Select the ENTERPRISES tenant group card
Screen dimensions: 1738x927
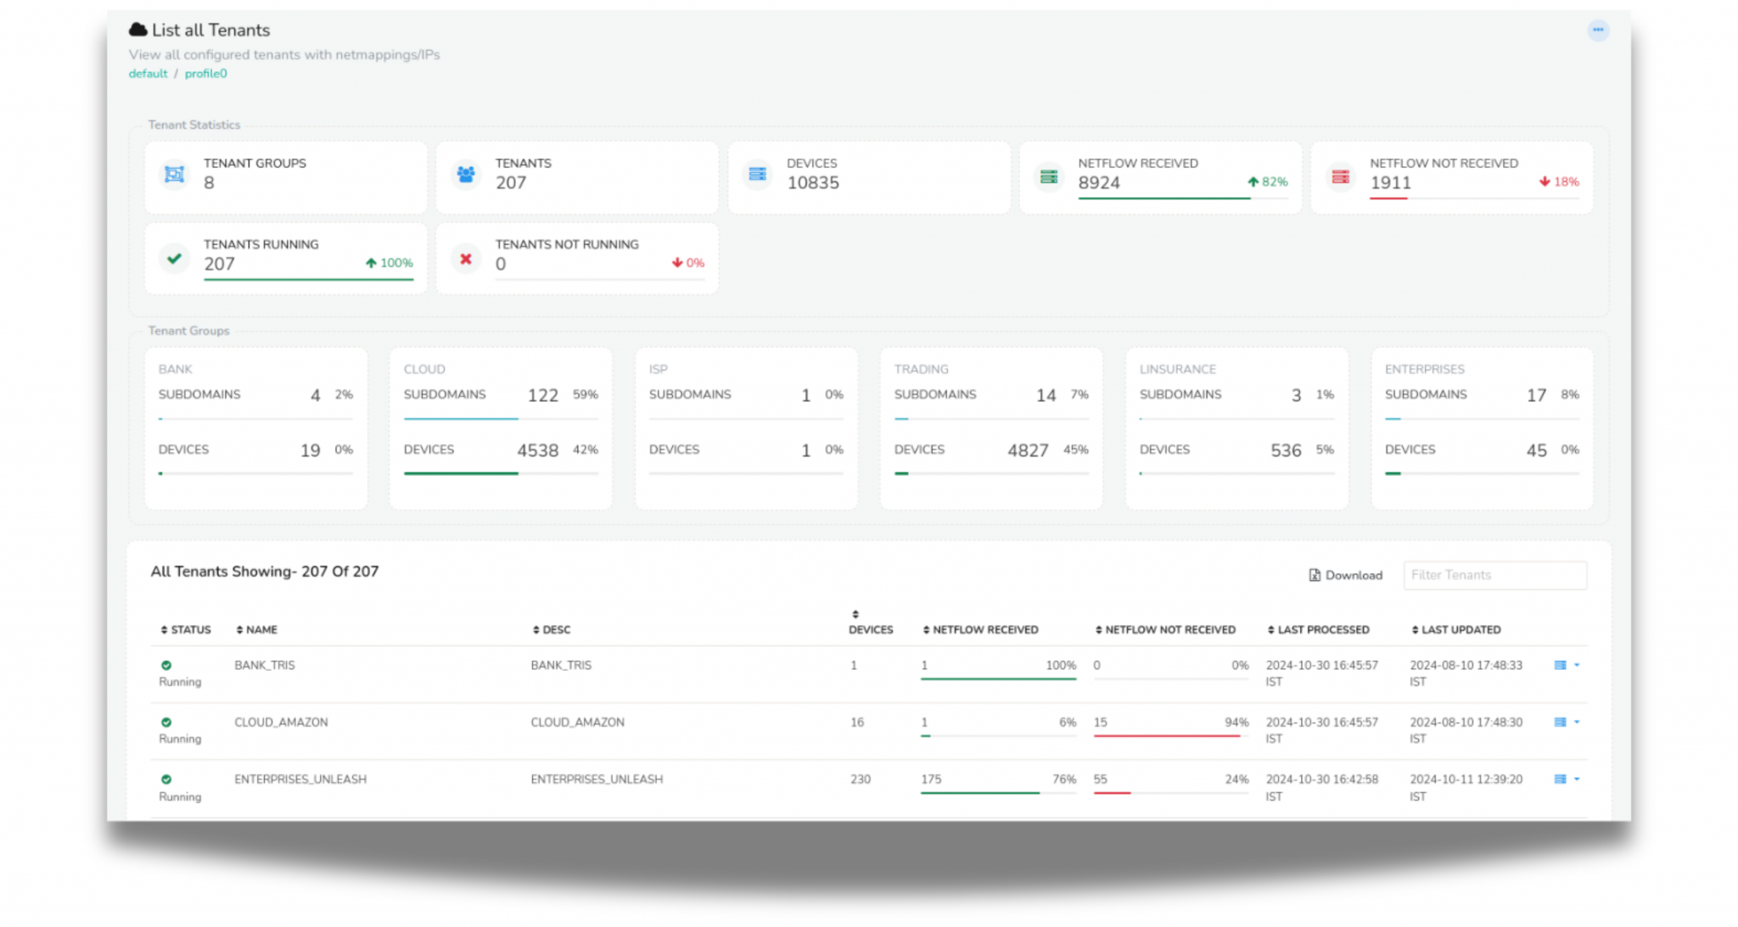(x=1483, y=428)
